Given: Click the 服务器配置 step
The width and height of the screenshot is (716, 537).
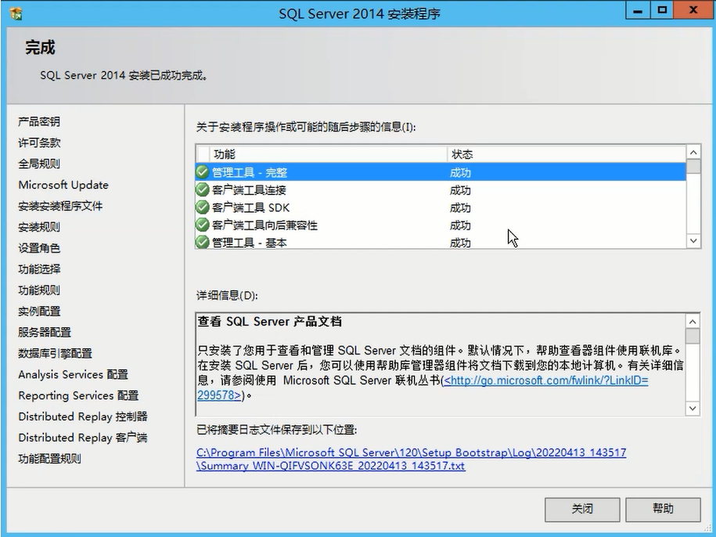Looking at the screenshot, I should (x=45, y=332).
